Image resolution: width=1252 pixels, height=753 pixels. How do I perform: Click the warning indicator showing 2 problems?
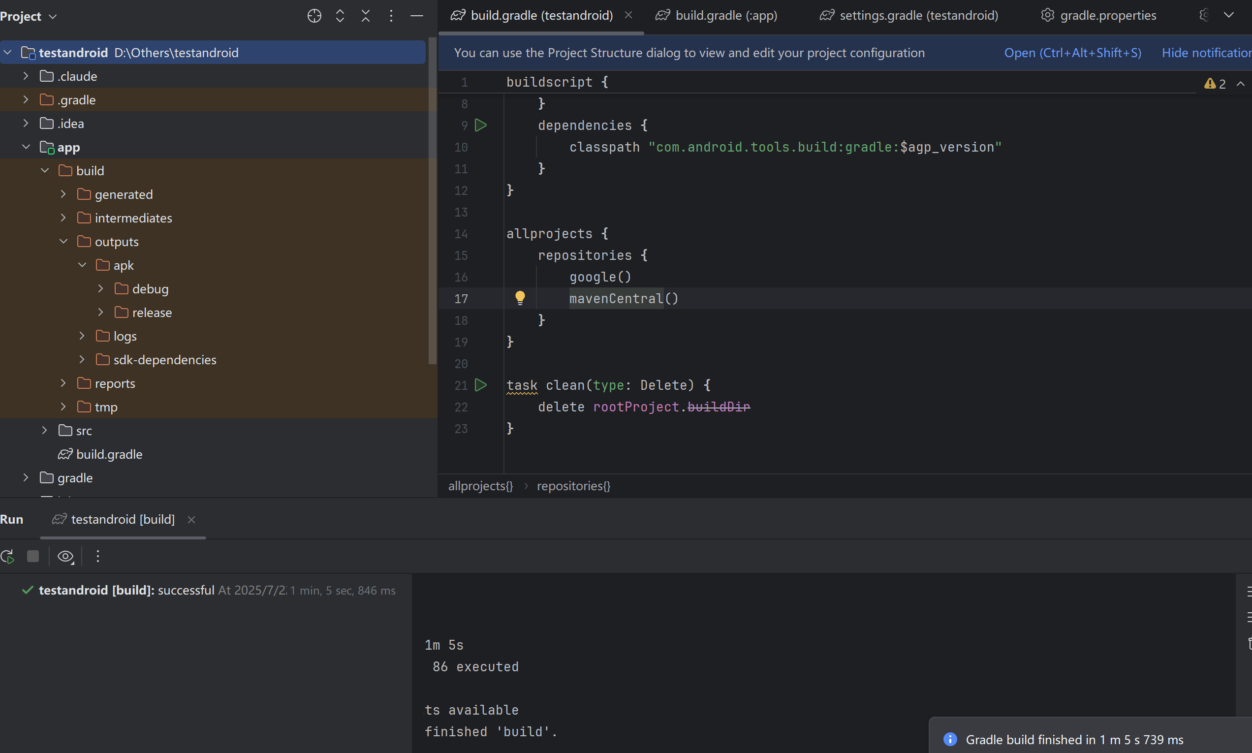coord(1215,84)
